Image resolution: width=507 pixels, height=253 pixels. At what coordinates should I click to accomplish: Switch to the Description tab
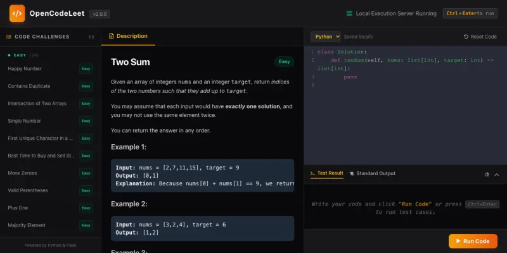pyautogui.click(x=129, y=36)
